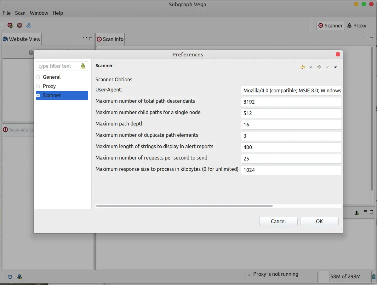Image resolution: width=377 pixels, height=285 pixels.
Task: Click the identity icon in lower right panel
Action: (357, 213)
